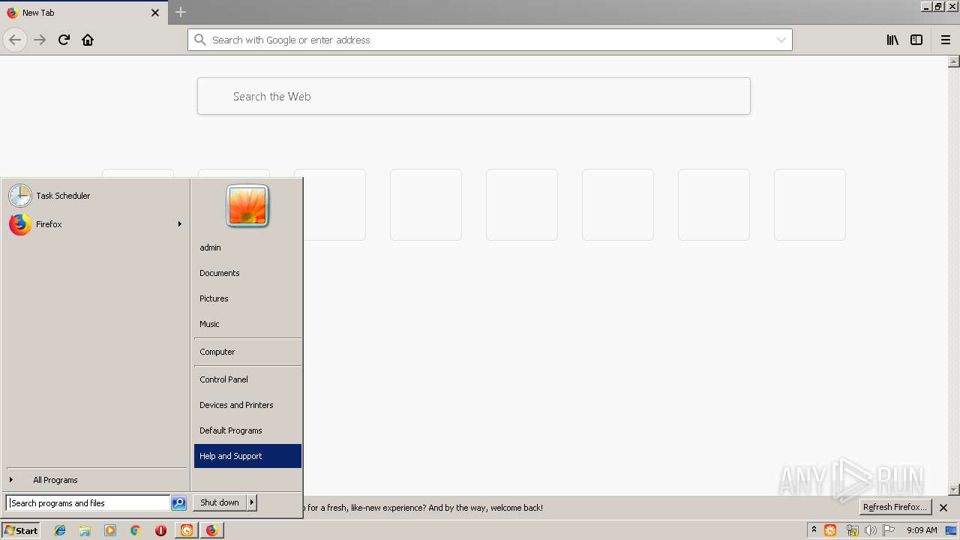960x540 pixels.
Task: Open Documents from Start menu
Action: click(x=247, y=273)
